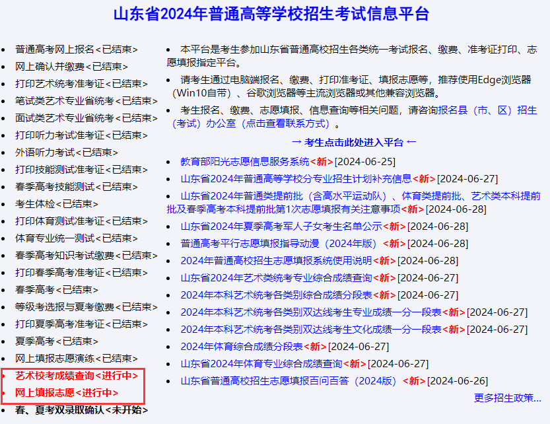This screenshot has width=550, height=424.
Task: Open 提前批第1次志愿填报有关注意事项 notice
Action: (354, 203)
